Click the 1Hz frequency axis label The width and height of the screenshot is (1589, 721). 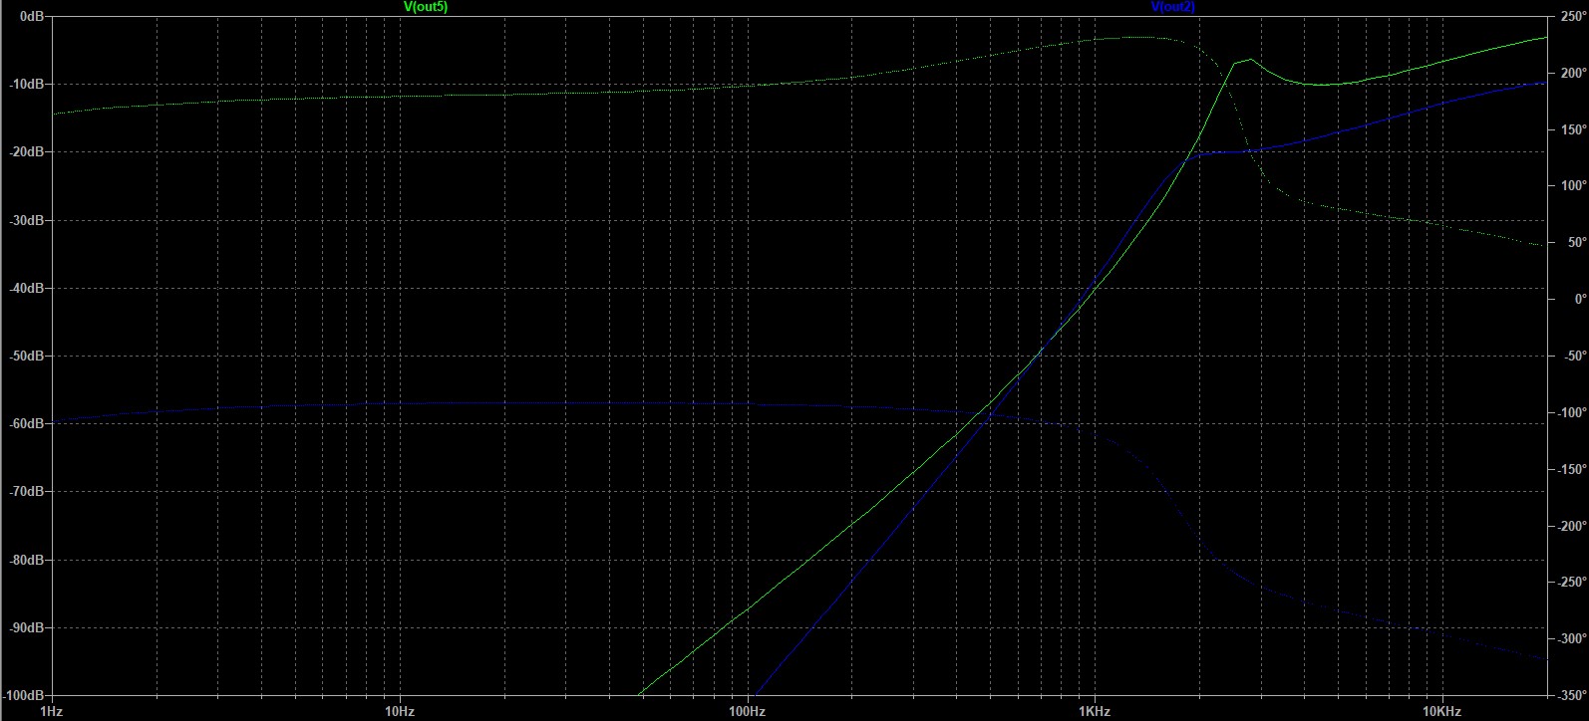51,712
